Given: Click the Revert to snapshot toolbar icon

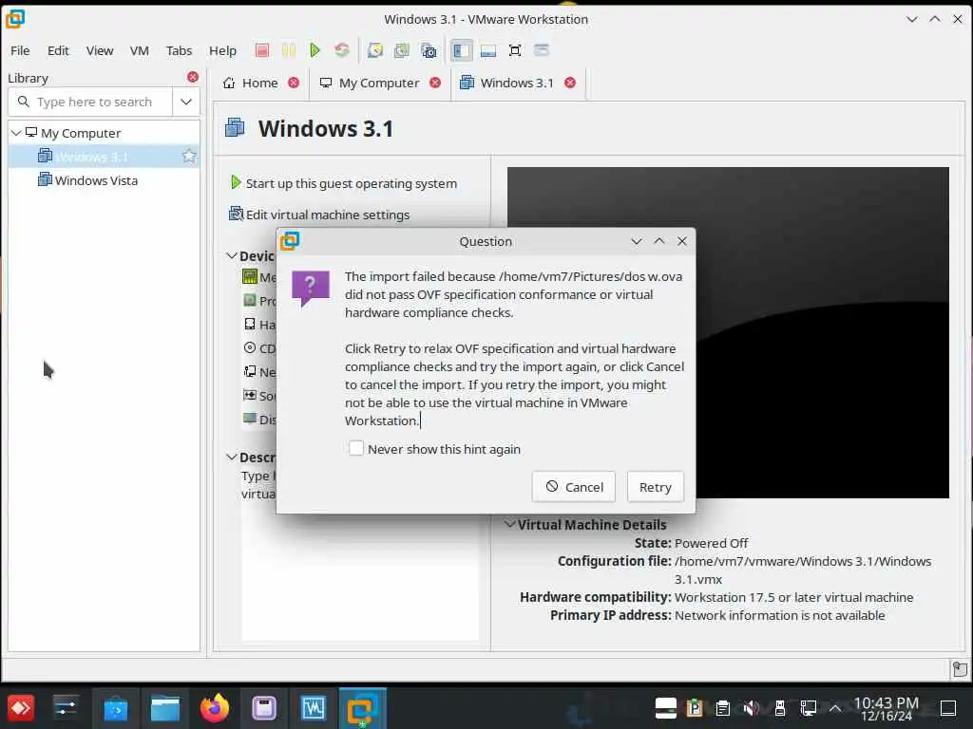Looking at the screenshot, I should (402, 50).
